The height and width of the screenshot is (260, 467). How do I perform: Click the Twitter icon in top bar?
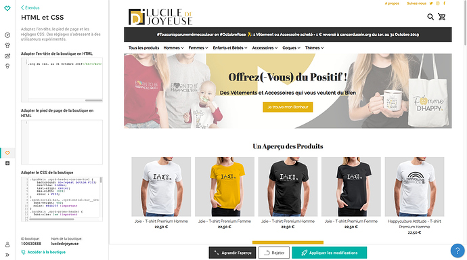coord(431,3)
